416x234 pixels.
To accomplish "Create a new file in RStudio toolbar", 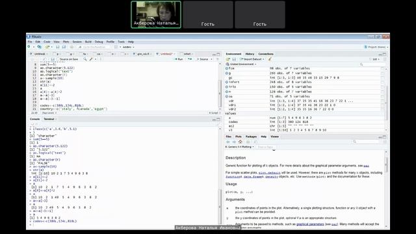I will click(x=29, y=47).
